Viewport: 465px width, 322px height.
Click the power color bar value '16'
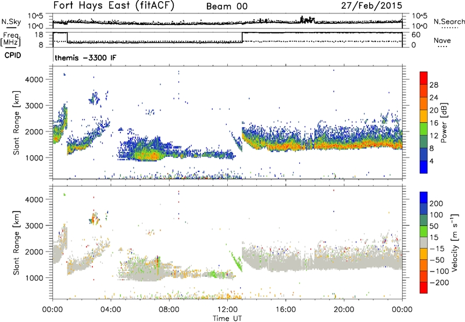point(434,123)
